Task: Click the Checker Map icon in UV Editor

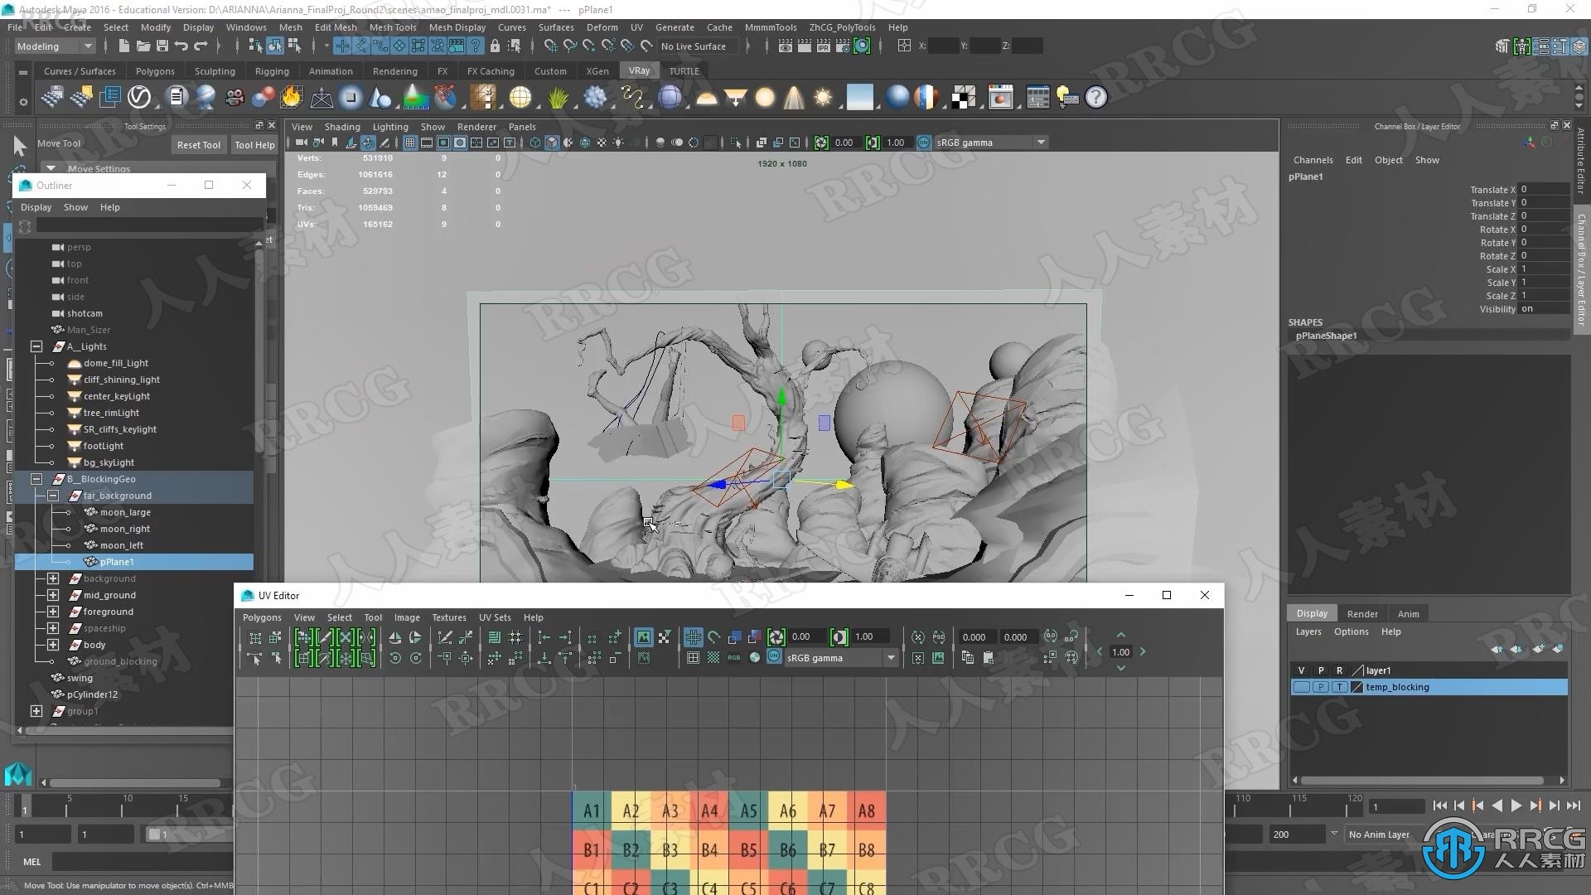Action: (711, 657)
